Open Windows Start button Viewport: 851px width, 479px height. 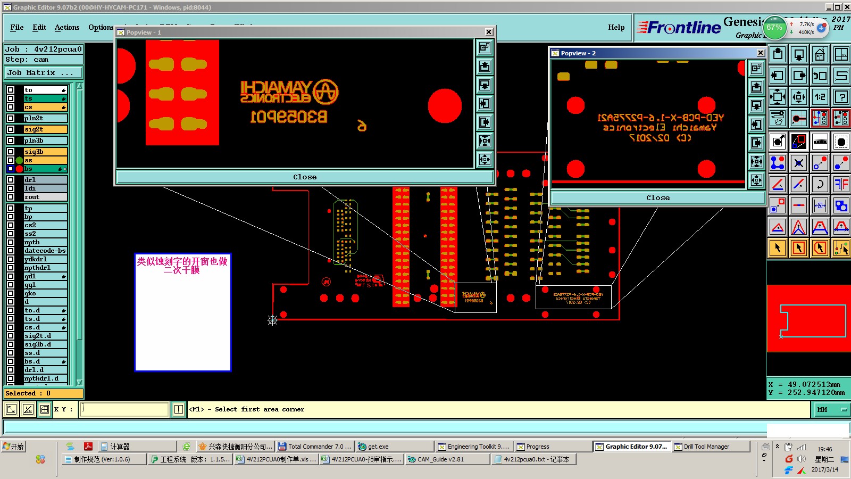click(x=13, y=447)
